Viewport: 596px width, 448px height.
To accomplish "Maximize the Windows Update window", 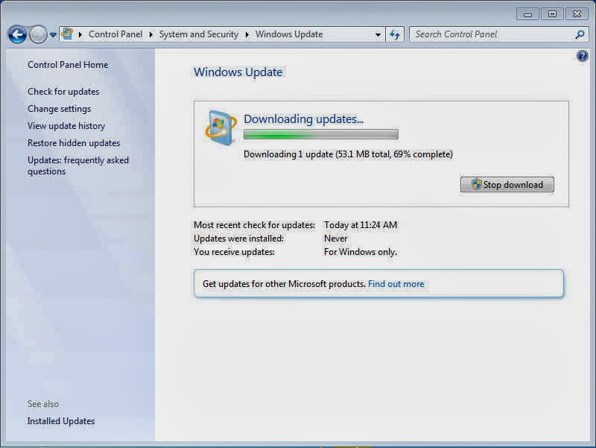I will 552,14.
